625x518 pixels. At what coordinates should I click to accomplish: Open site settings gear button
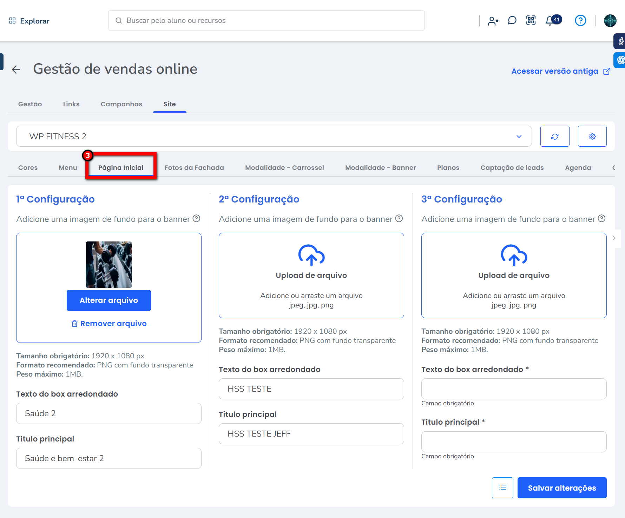tap(592, 137)
